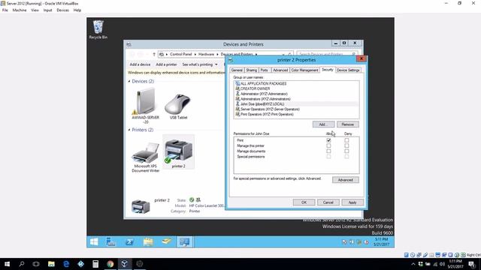Open host notification center icon
Screen dimensions: 481x270
click(472, 264)
